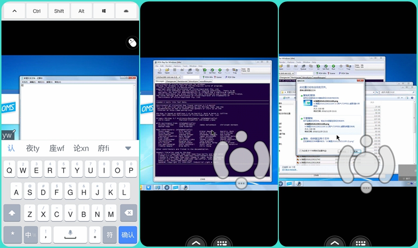The width and height of the screenshot is (418, 248).
Task: Click the green Run icon in the full POV-Ray window
Action: [x=220, y=71]
